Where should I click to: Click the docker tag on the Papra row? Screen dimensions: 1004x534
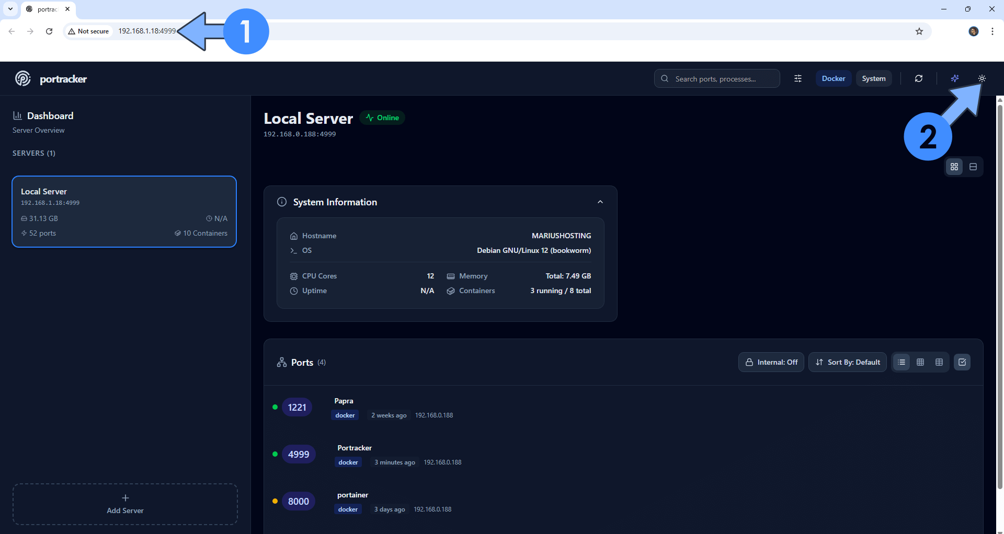click(345, 415)
